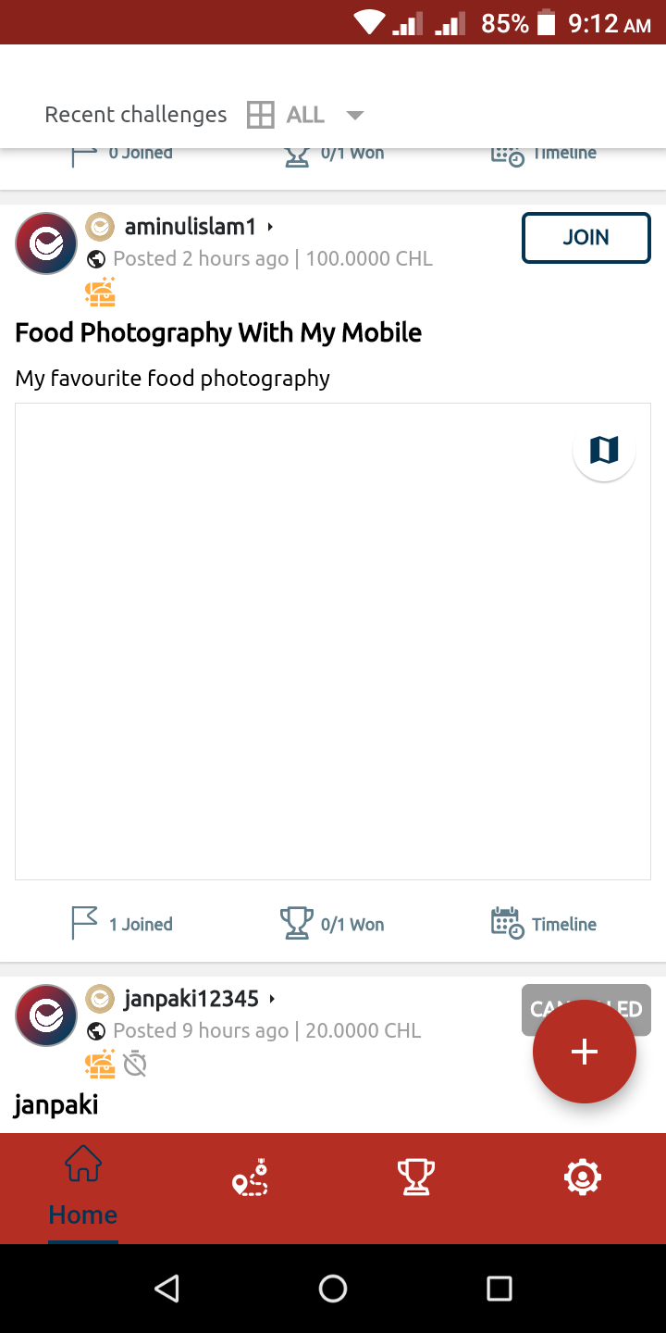Join the Food Photography challenge
Viewport: 666px width, 1333px height.
[x=586, y=238]
